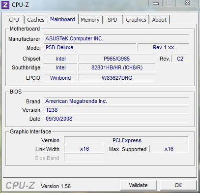
Task: Minimize the CPU-Z window
Action: pos(156,3)
